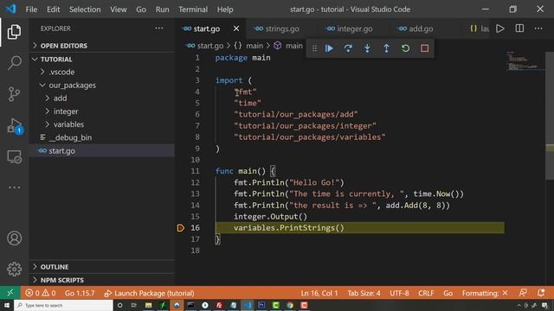Screen dimensions: 554x311
Task: Click the Task View taskbar icon
Action: pyautogui.click(x=133, y=305)
